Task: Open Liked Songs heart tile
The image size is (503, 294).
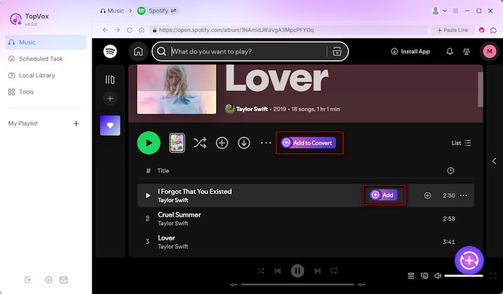Action: click(x=110, y=125)
